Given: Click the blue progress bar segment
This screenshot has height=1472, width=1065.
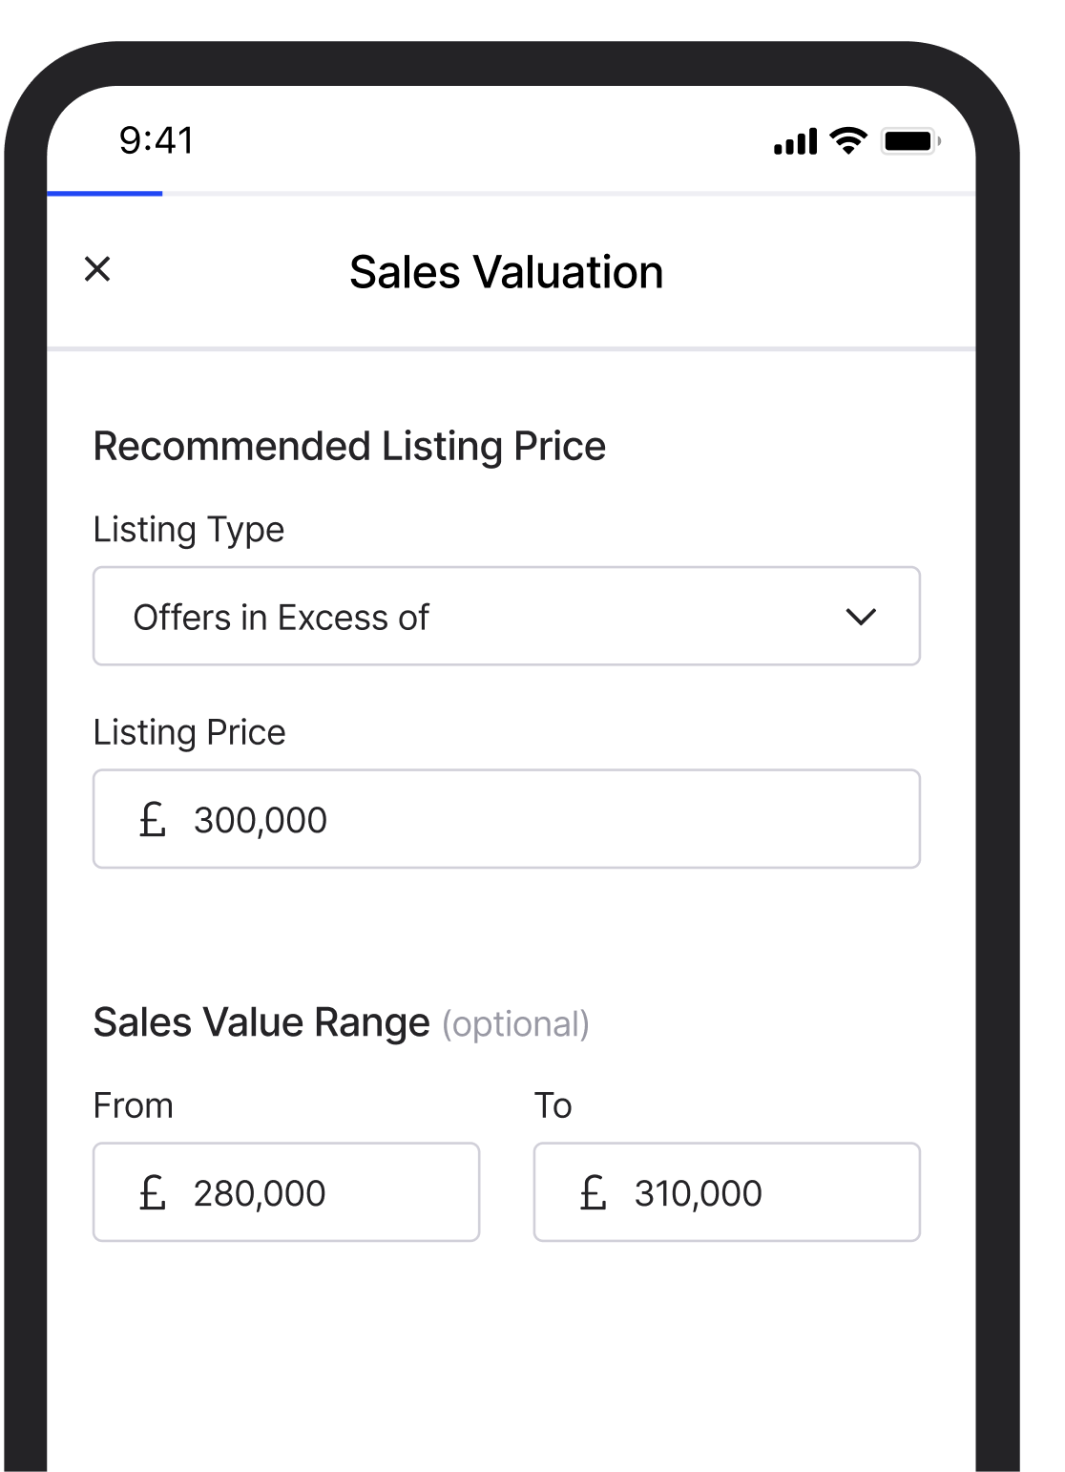Looking at the screenshot, I should (x=105, y=194).
